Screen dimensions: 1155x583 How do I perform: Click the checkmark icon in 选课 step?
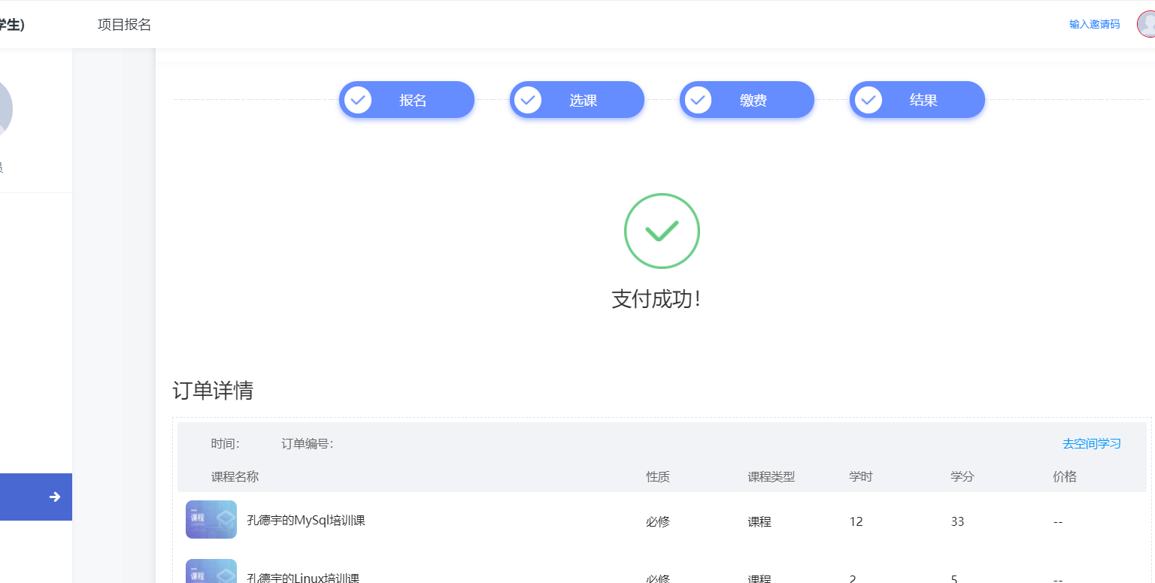point(528,100)
